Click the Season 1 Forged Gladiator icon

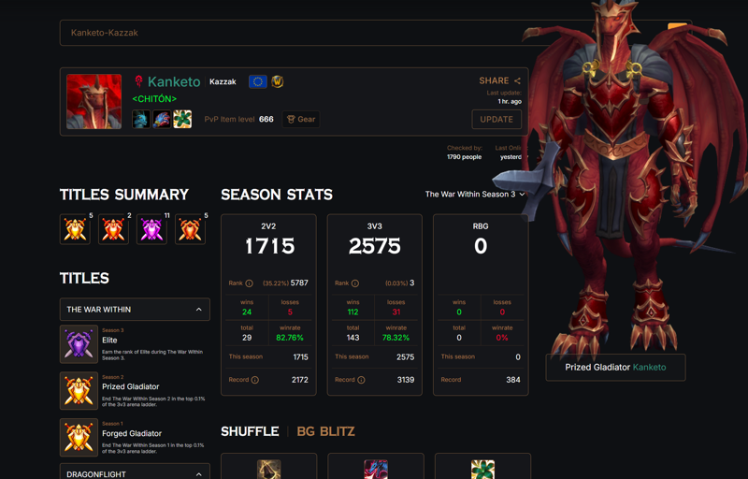coord(79,438)
